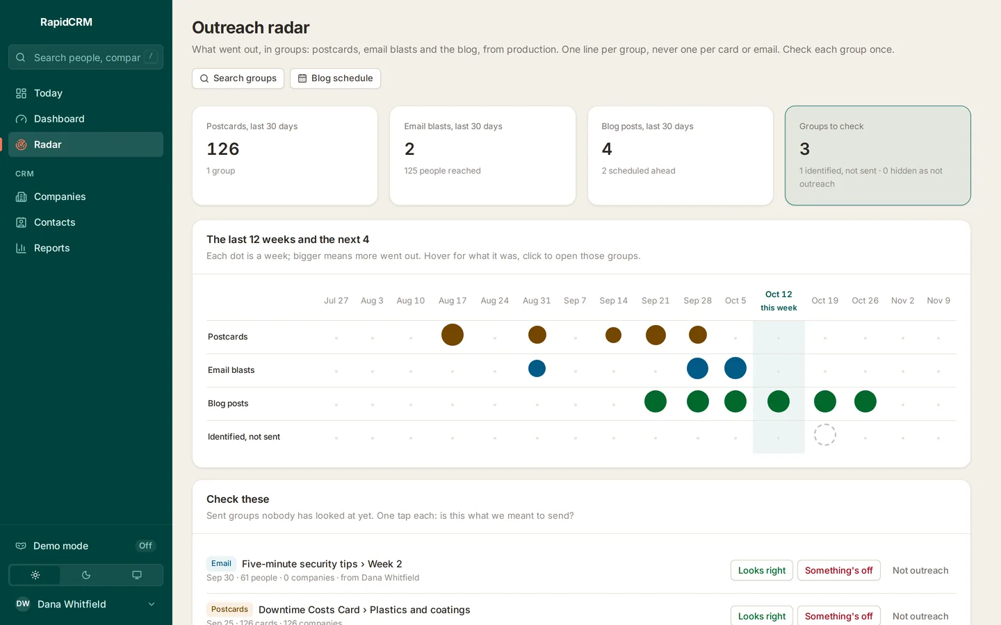The image size is (1001, 625).
Task: Switch to dark theme with moon icon
Action: pyautogui.click(x=86, y=575)
